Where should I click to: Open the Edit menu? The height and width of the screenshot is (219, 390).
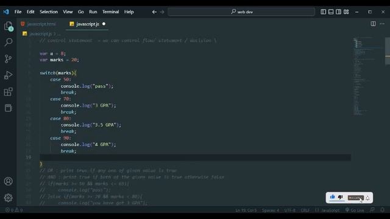tap(30, 12)
